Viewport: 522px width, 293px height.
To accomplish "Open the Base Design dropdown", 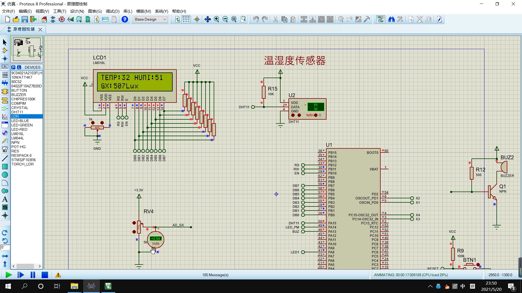I will pos(150,19).
